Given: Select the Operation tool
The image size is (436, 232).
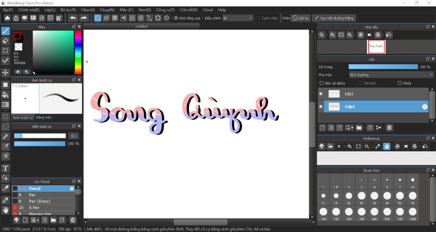Looking at the screenshot, I should (x=5, y=178).
